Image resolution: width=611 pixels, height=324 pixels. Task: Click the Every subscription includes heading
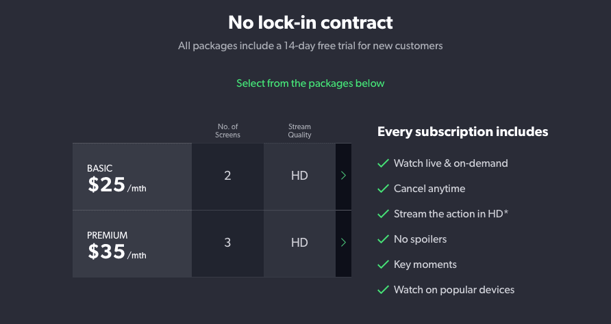pos(462,131)
